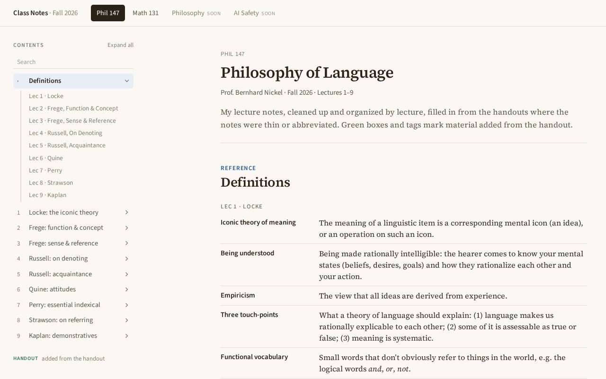
Task: Select the Philosophy coming-soon tab
Action: point(196,13)
